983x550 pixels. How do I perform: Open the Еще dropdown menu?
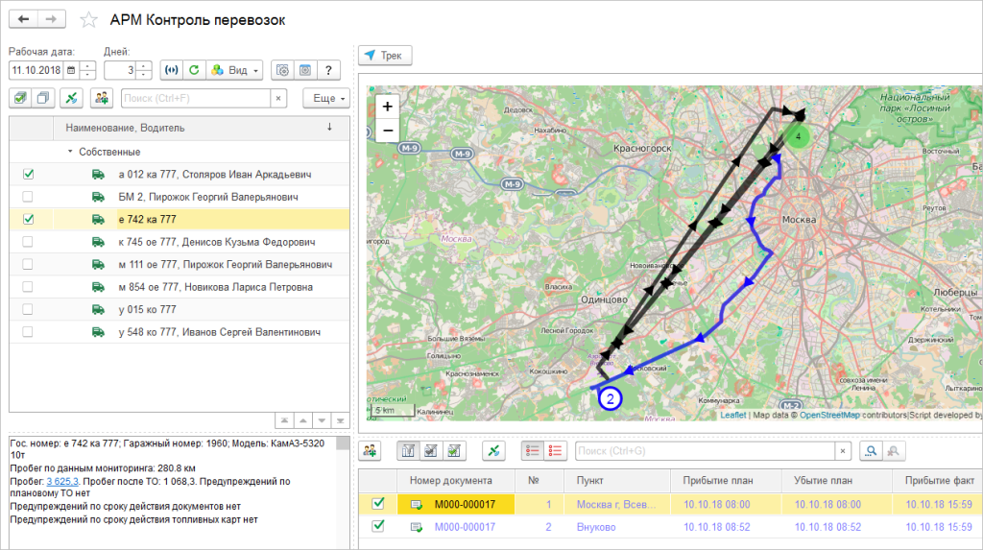point(326,98)
